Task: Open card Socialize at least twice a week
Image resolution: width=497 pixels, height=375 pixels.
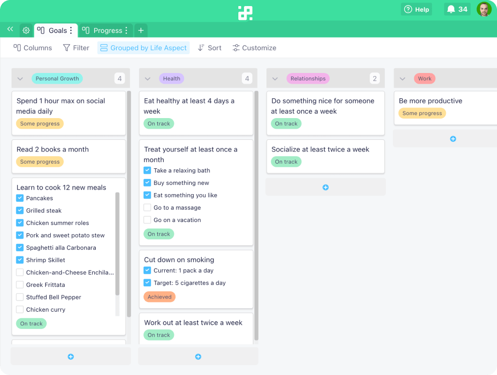Action: (x=326, y=157)
